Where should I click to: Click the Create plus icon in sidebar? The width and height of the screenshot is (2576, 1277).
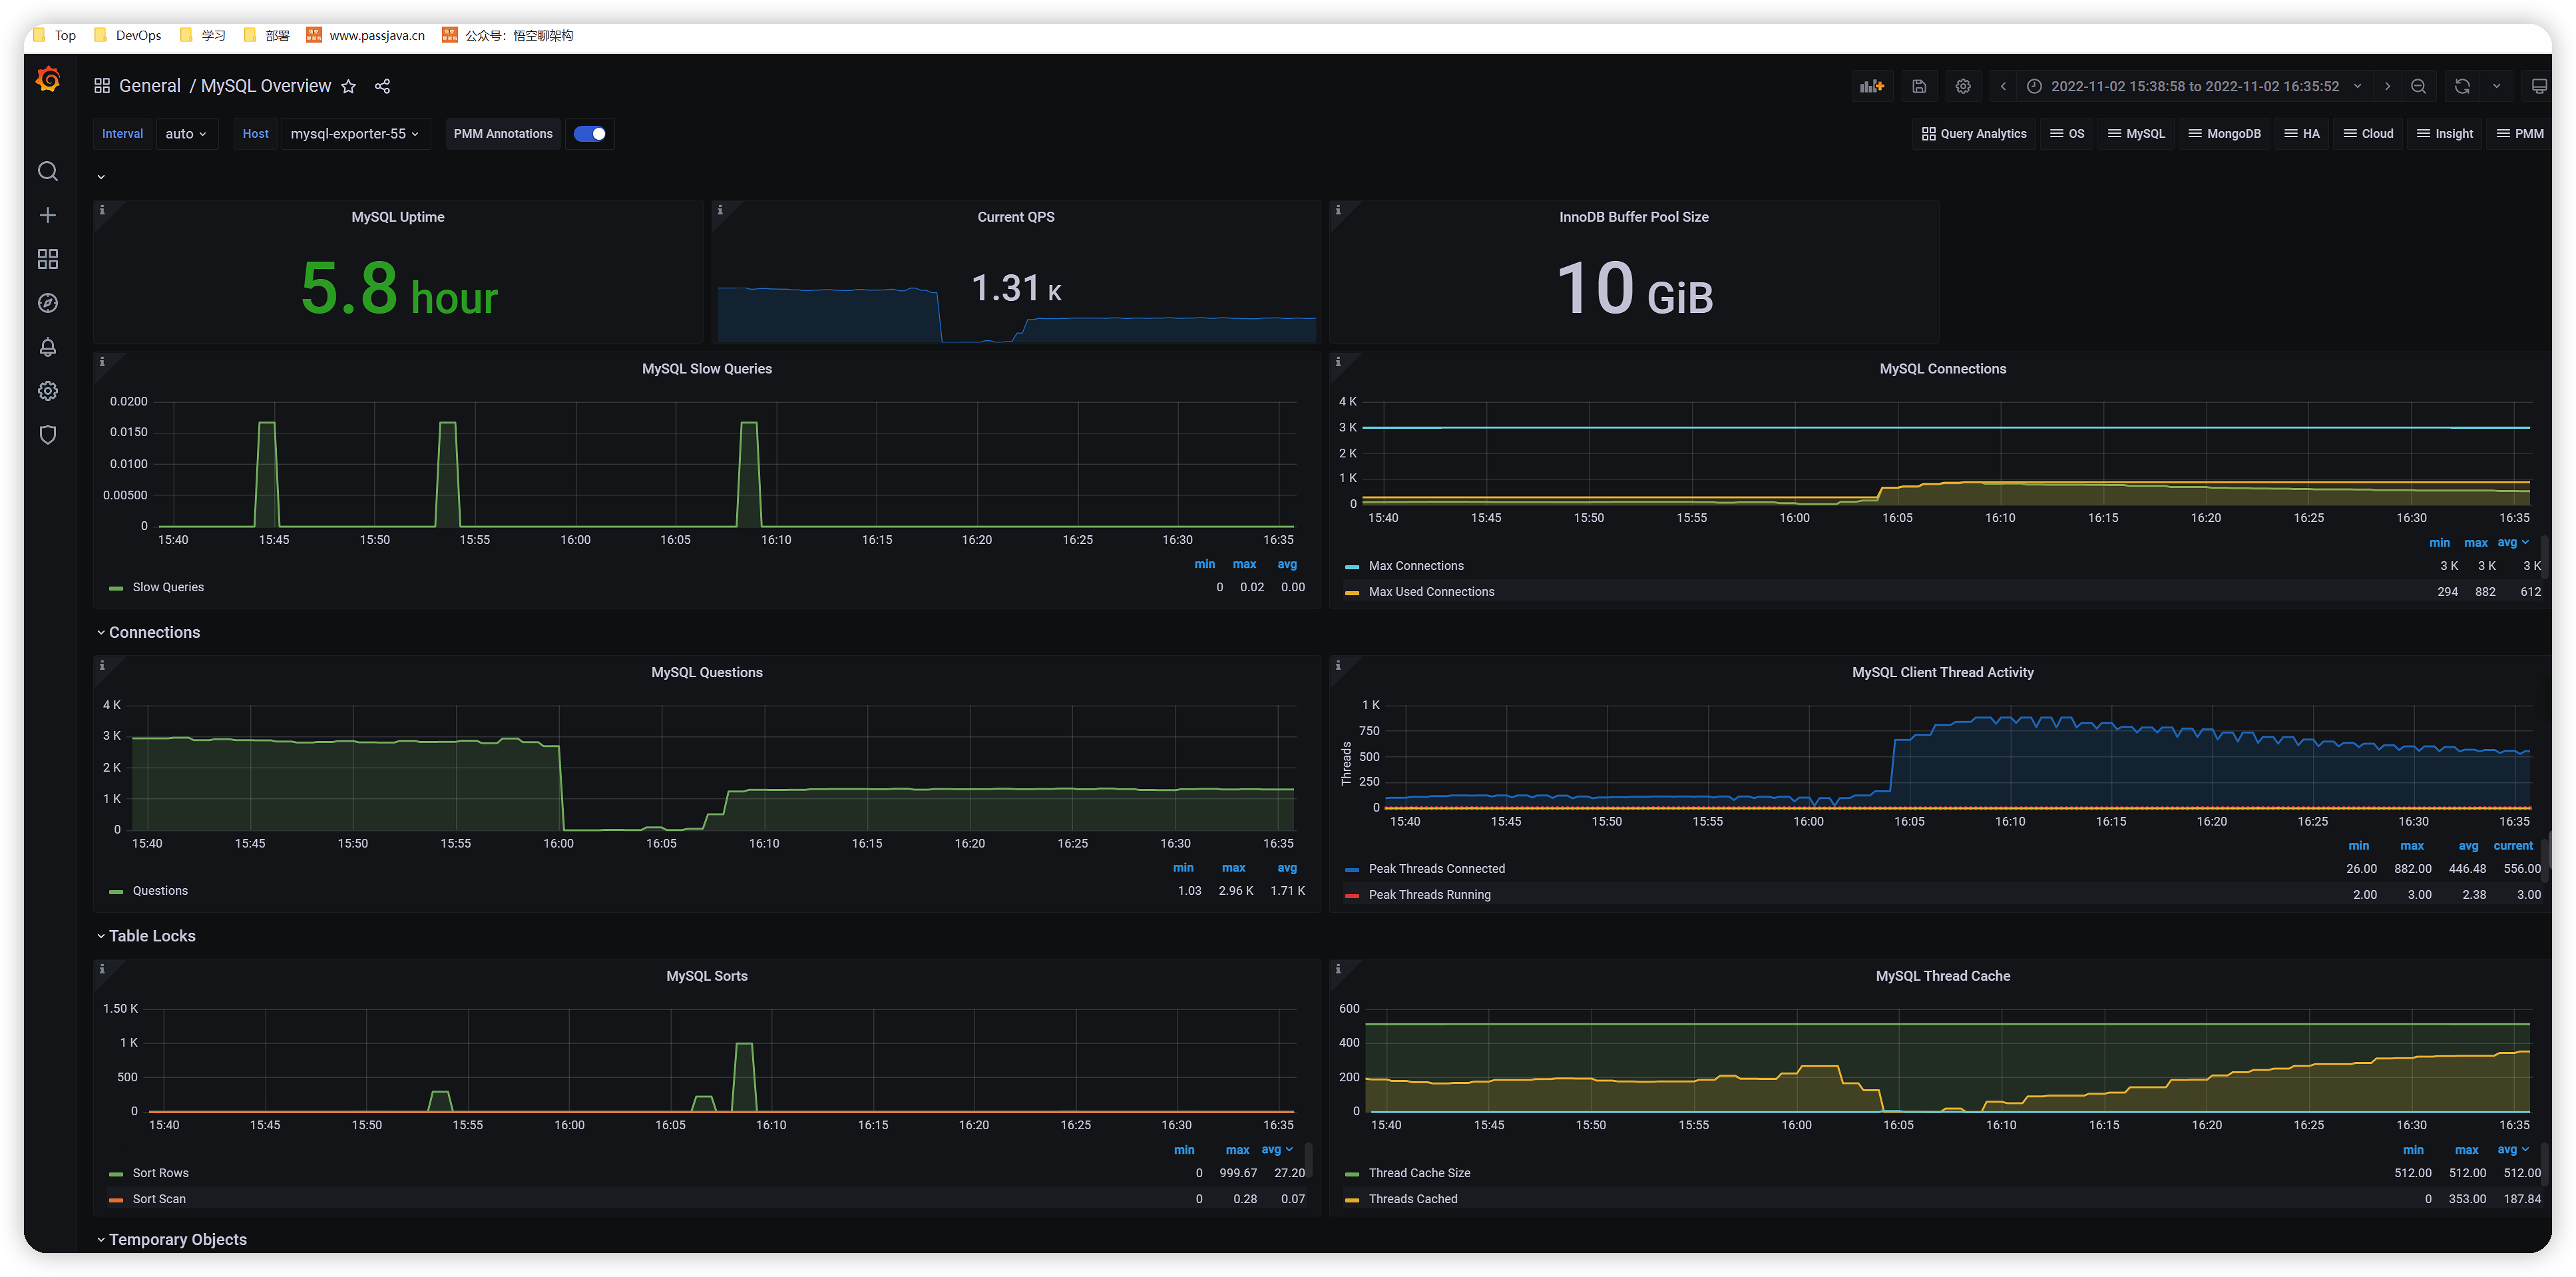point(48,215)
